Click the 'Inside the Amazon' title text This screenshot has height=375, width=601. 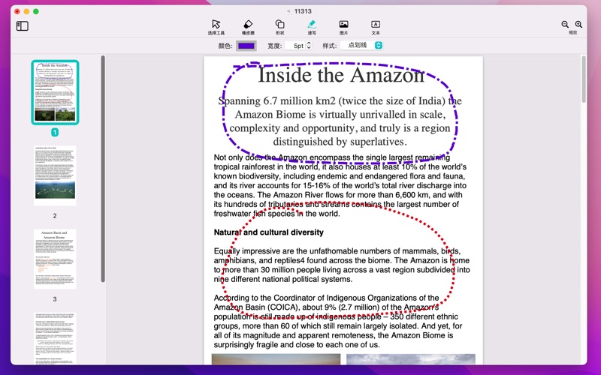tap(340, 75)
